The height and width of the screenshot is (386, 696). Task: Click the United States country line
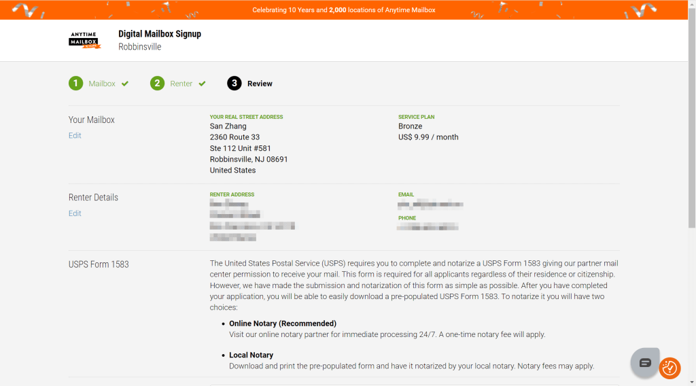[x=232, y=171]
